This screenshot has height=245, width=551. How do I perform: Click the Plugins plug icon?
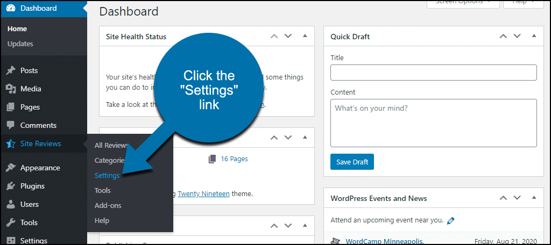pyautogui.click(x=11, y=186)
